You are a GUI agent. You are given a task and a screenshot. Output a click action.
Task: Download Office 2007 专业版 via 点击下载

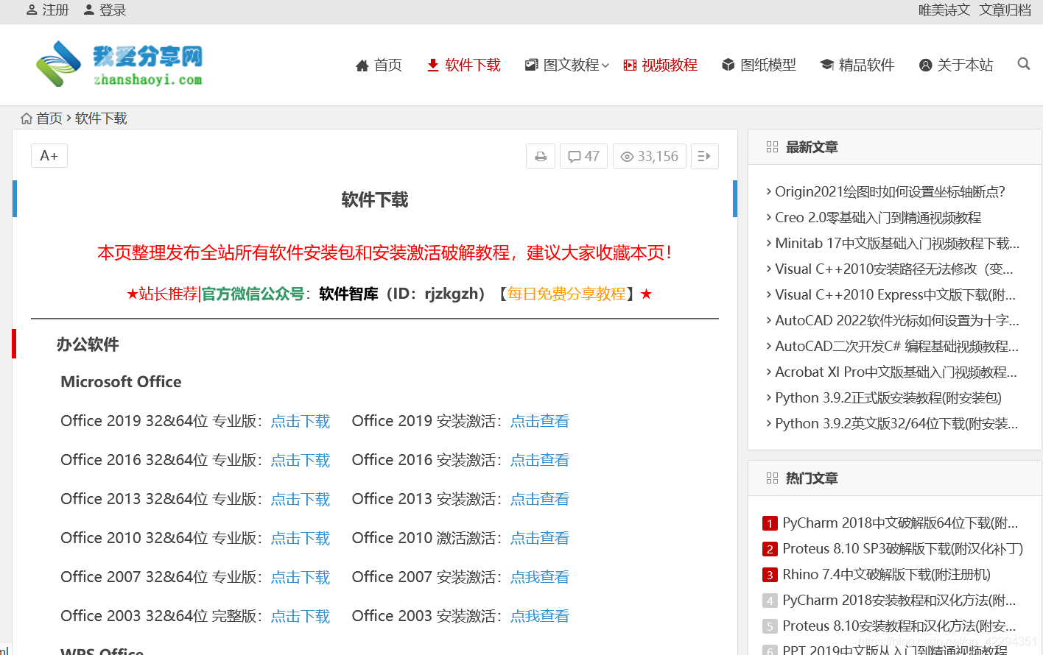pos(301,577)
